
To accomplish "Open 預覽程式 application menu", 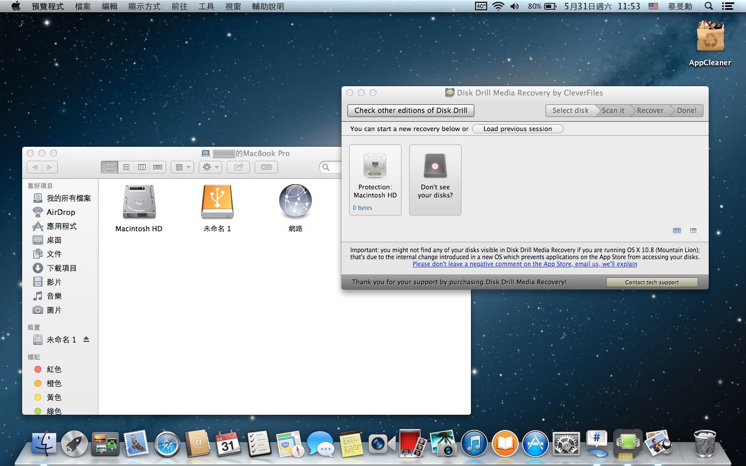I will point(48,6).
